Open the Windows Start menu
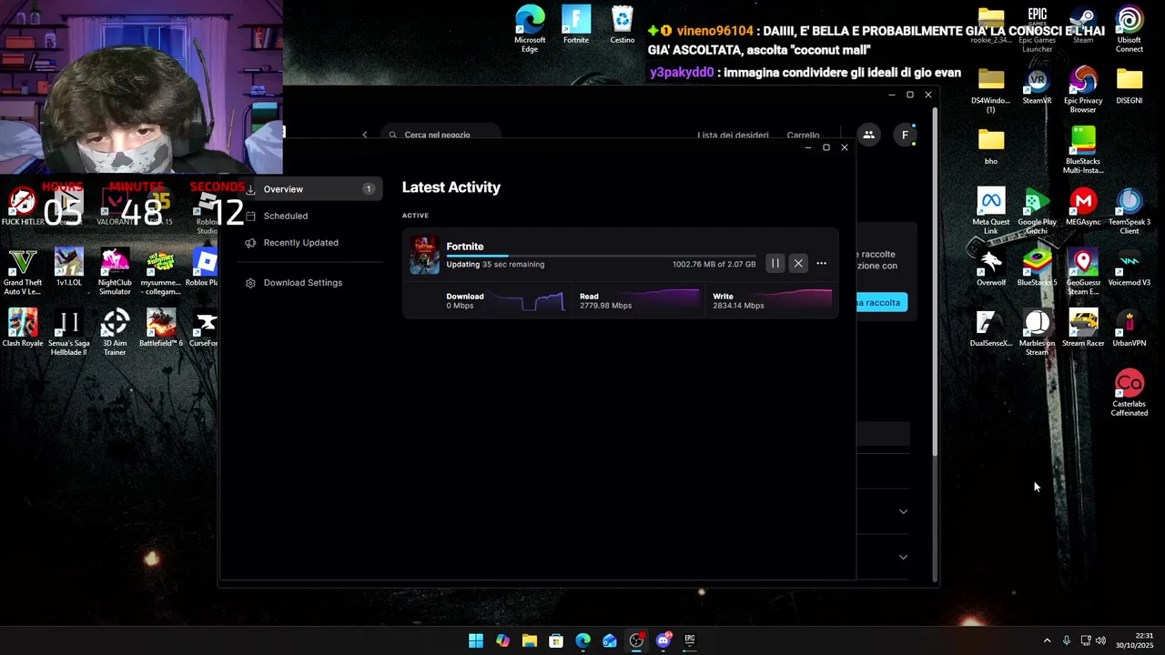Screen dimensions: 1165x655 (476, 640)
